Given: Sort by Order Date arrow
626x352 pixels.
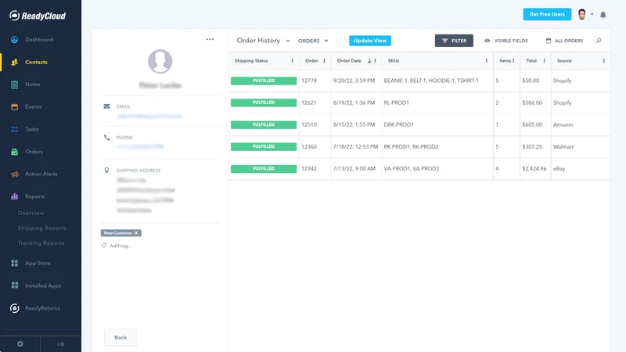Looking at the screenshot, I should click(369, 61).
